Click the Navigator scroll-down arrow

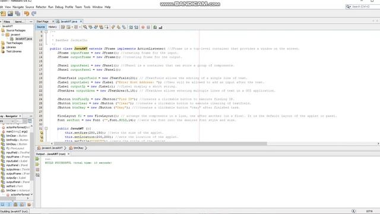click(x=31, y=194)
